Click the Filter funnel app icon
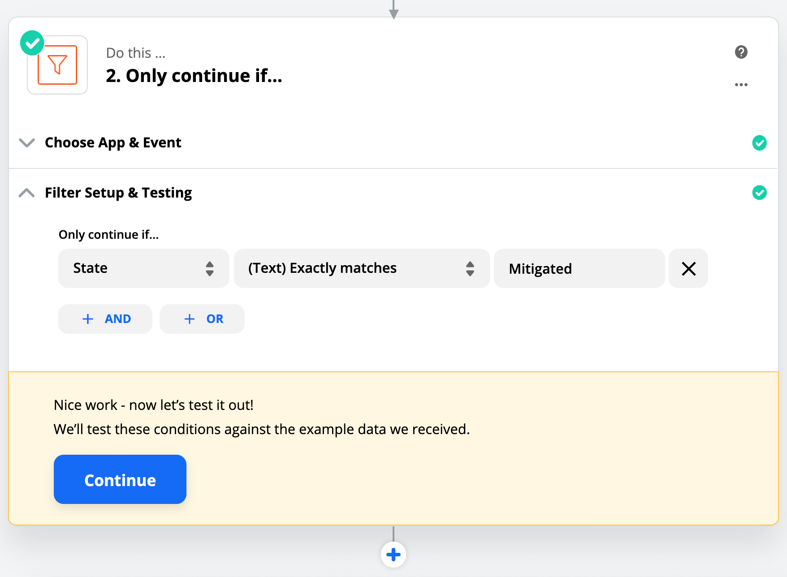 [57, 65]
